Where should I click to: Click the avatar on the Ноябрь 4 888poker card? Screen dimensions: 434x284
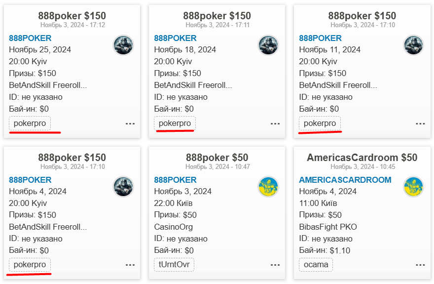point(123,187)
